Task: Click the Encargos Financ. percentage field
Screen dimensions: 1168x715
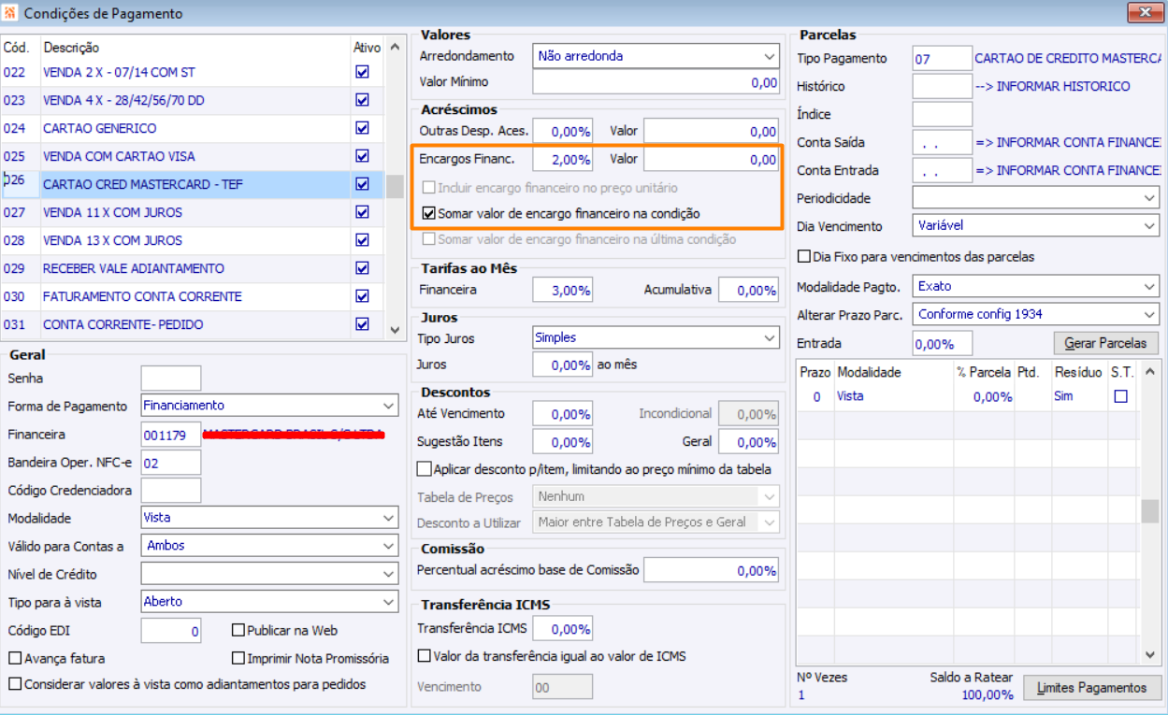Action: (562, 160)
